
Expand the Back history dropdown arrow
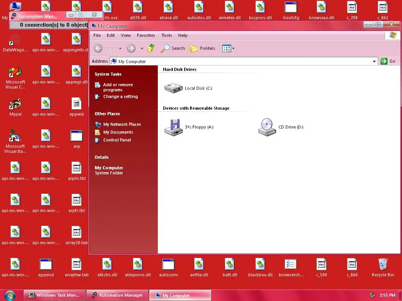coord(120,48)
